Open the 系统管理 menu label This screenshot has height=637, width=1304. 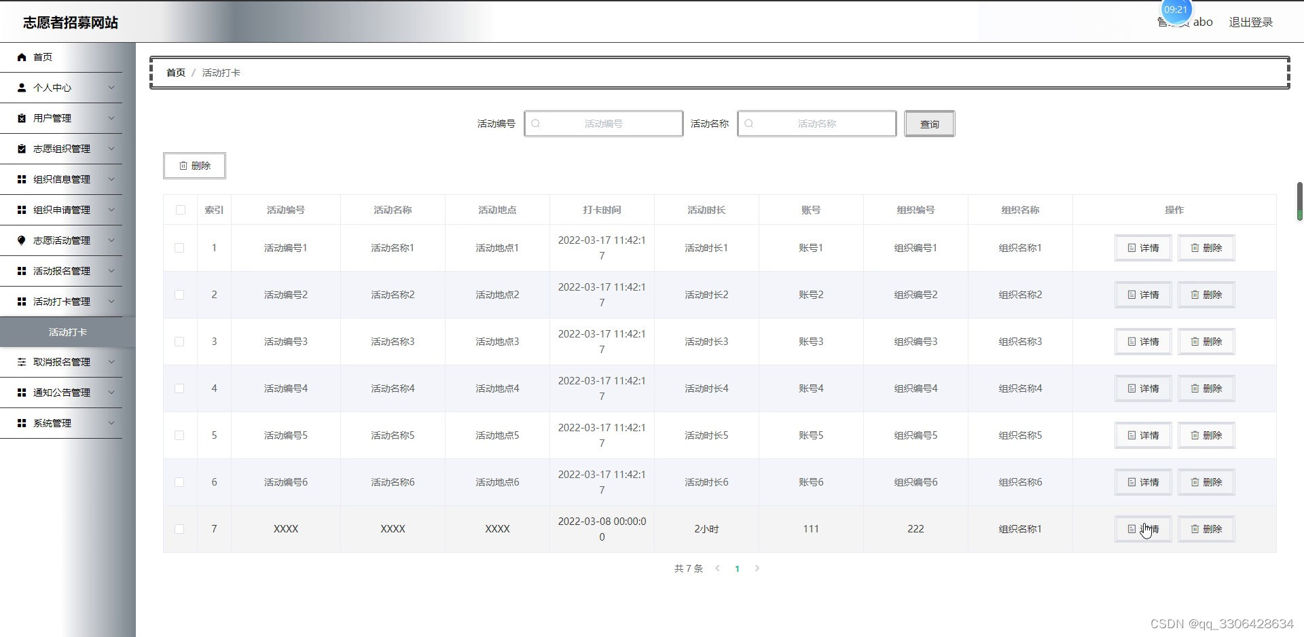(52, 423)
